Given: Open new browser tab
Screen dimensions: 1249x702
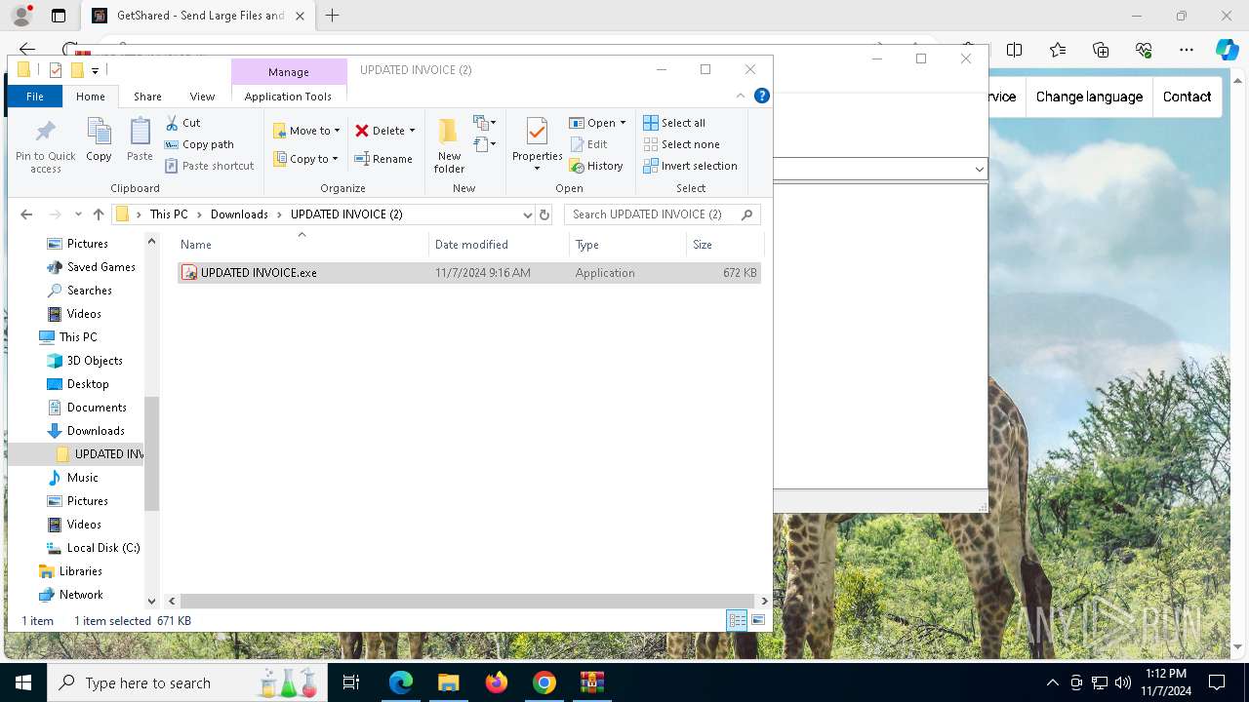Looking at the screenshot, I should tap(332, 16).
